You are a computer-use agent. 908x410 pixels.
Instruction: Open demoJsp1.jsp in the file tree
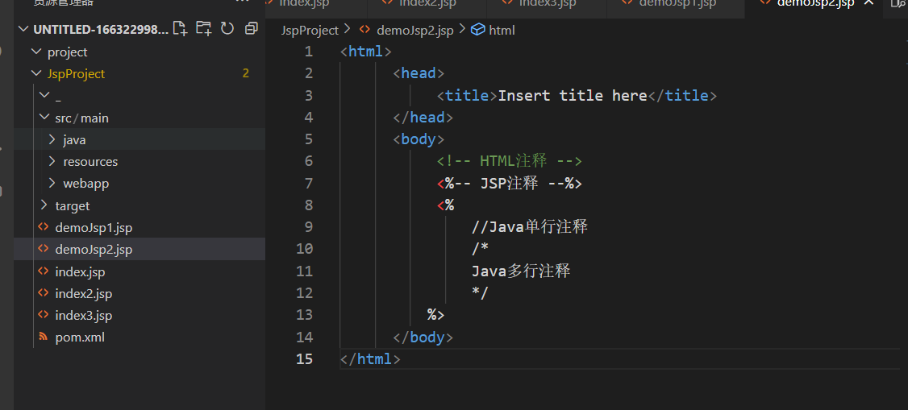pyautogui.click(x=93, y=227)
